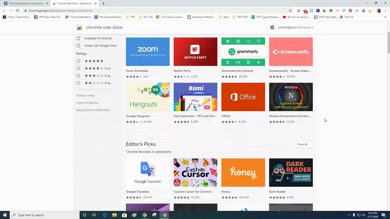390x219 pixels.
Task: Open the Terms of Service link
Action: tap(87, 103)
